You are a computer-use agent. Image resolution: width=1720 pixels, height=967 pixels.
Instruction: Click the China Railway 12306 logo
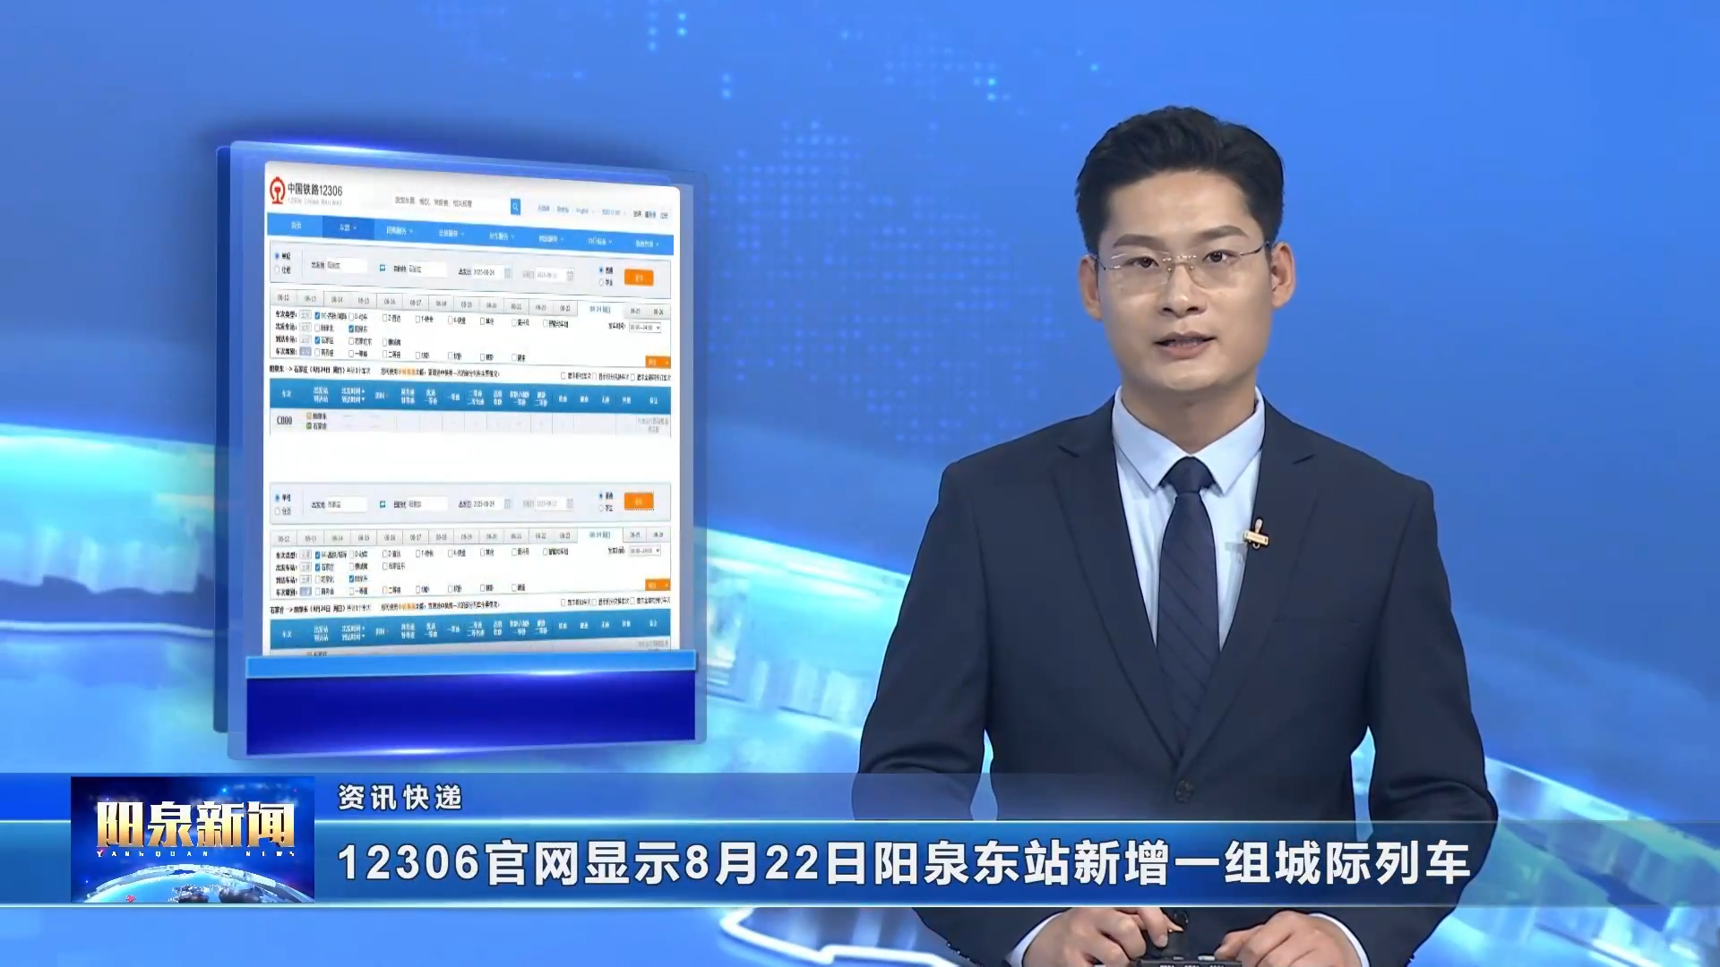[305, 191]
